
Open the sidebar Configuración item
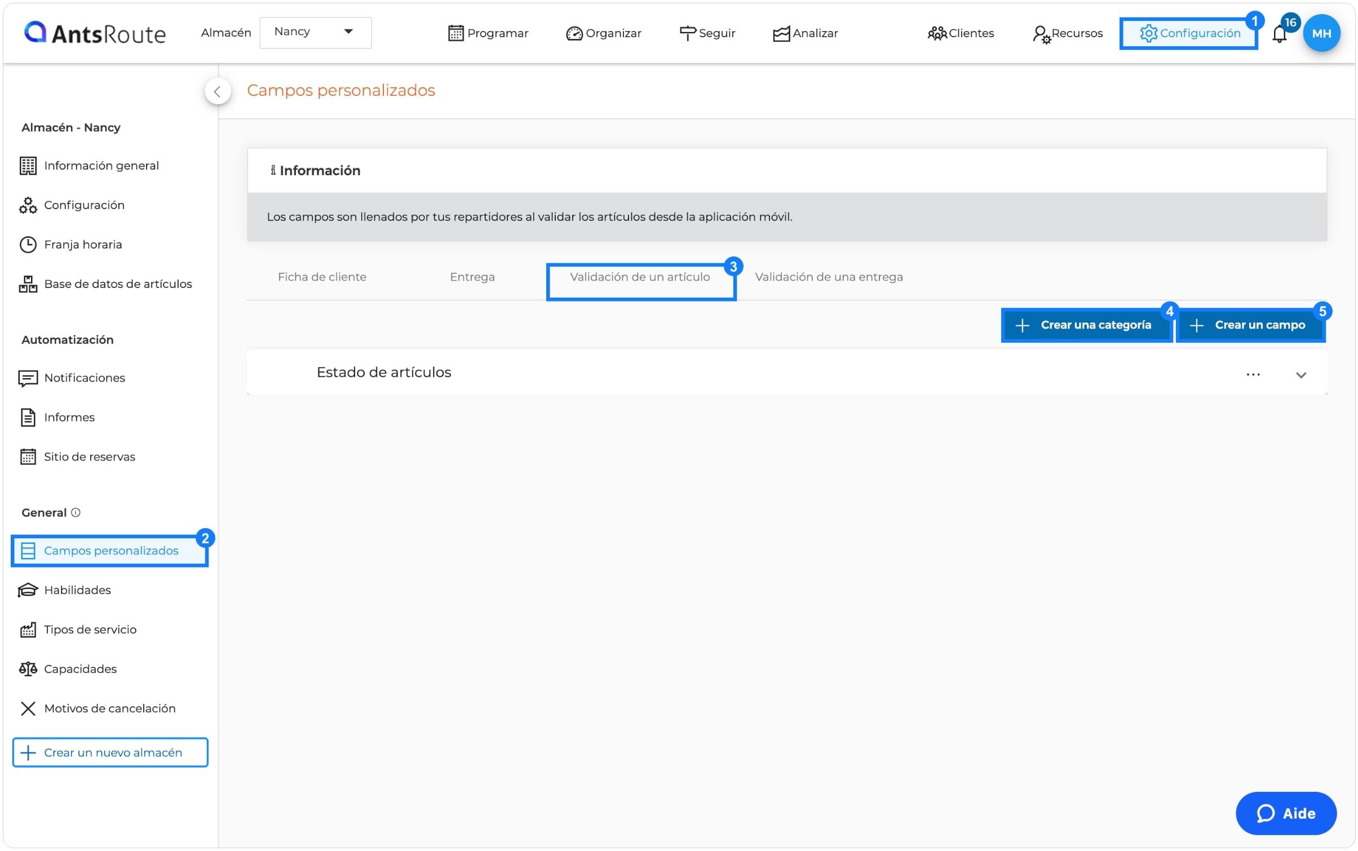[x=72, y=205]
